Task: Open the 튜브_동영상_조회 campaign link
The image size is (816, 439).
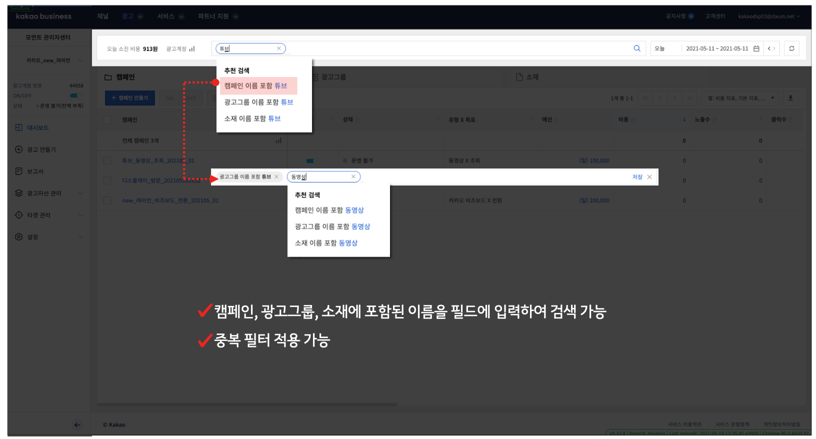Action: pyautogui.click(x=158, y=160)
